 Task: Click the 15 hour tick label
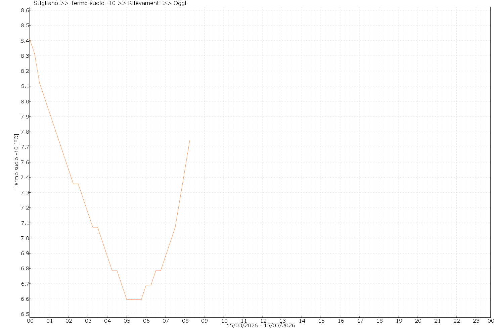tap(321, 321)
